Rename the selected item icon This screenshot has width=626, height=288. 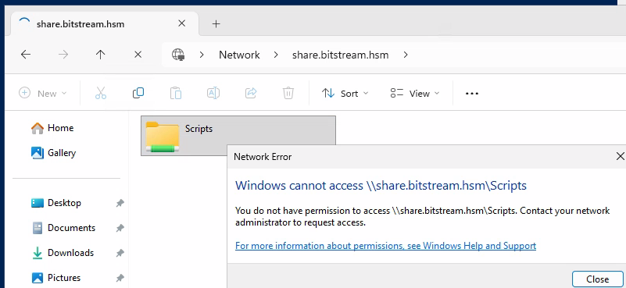213,94
